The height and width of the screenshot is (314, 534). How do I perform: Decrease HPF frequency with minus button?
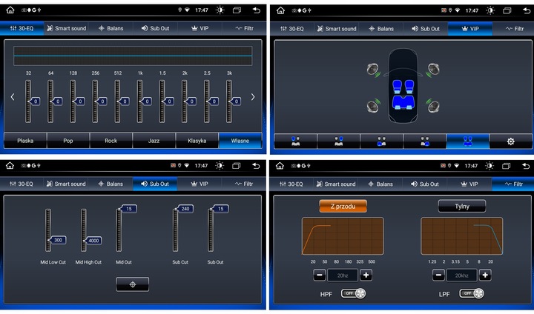(x=320, y=275)
